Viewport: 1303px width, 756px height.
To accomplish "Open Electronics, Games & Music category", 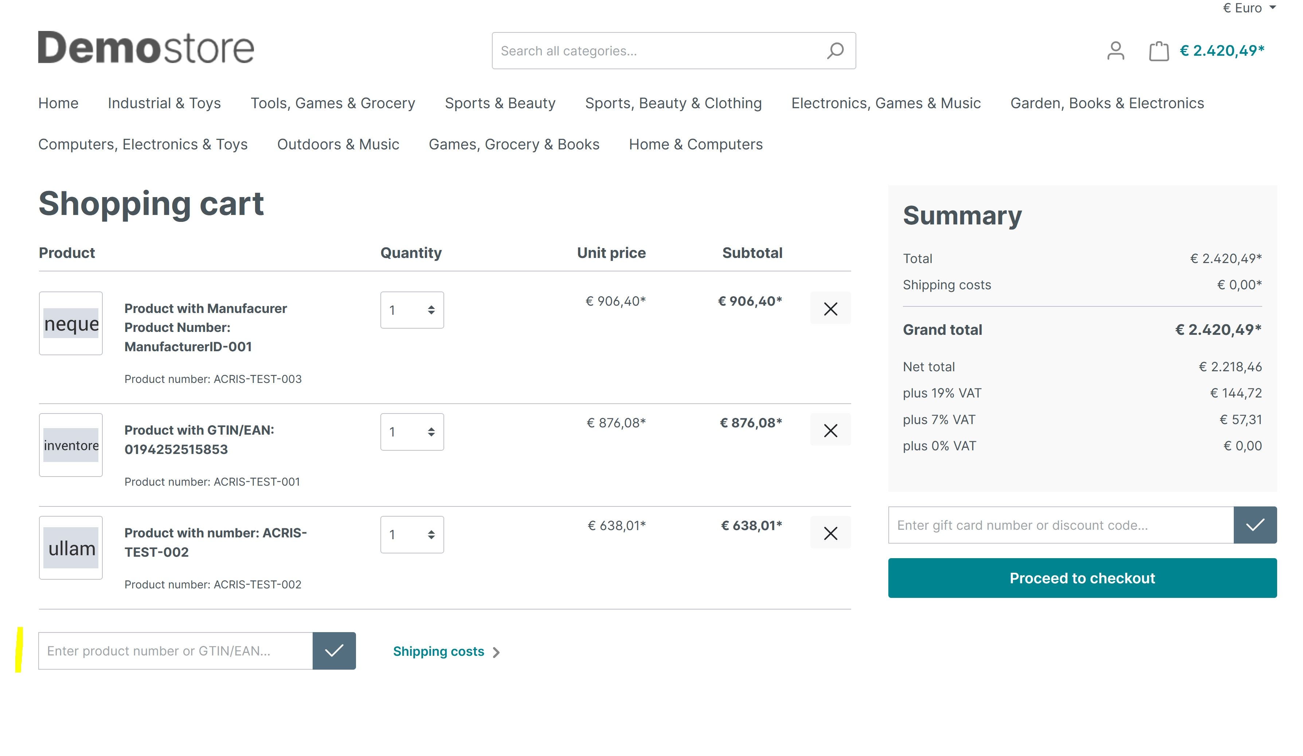I will [x=886, y=103].
